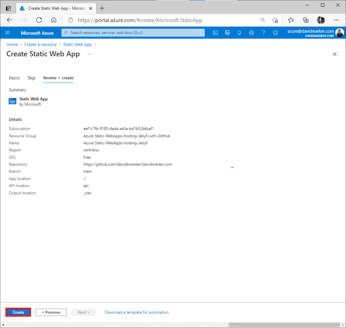The height and width of the screenshot is (328, 346).
Task: Go to the Create a resource breadcrumb
Action: tap(40, 44)
